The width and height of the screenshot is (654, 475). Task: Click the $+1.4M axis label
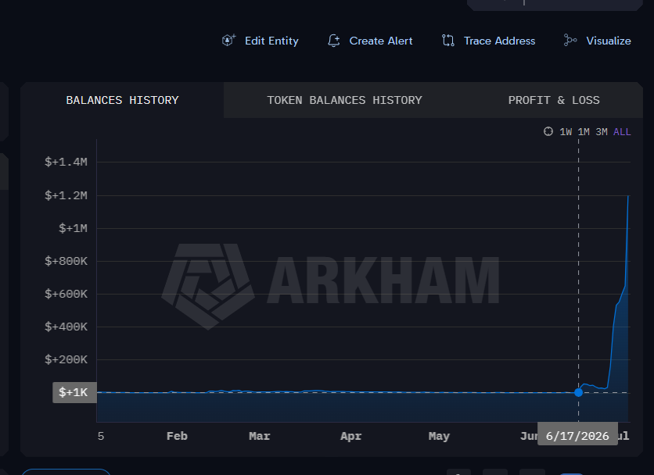66,162
